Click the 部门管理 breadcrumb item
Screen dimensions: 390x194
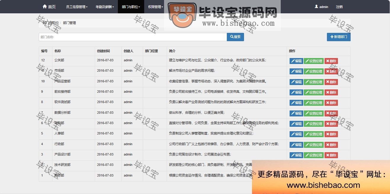click(70, 23)
